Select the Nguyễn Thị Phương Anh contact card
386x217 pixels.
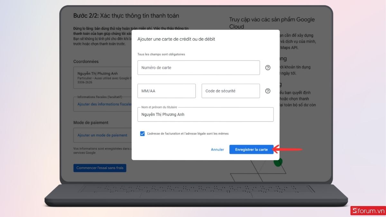coord(103,78)
